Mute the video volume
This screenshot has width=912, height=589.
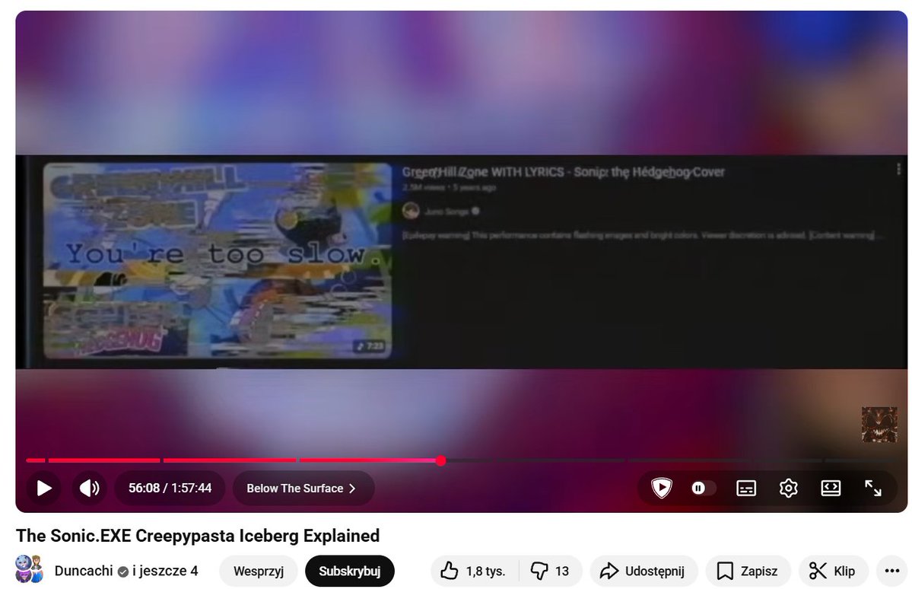(x=90, y=488)
